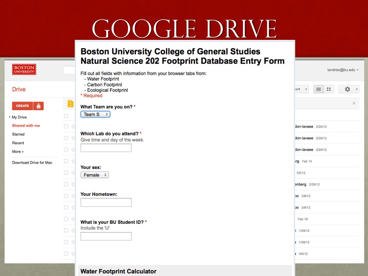368x276 pixels.
Task: Check the box on the first 2/26/12 row
Action: click(66, 127)
